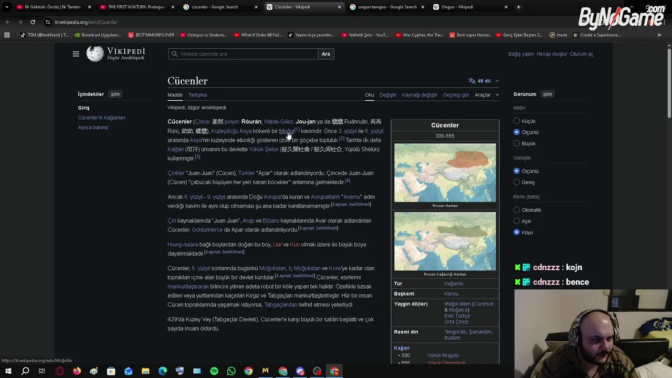Click the Değiştir edit tab
The image size is (672, 378).
click(388, 95)
